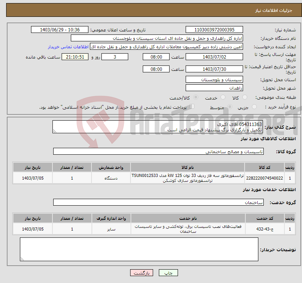Click the واحد شمارش column header
Viewport: 302px width, 283px height.
(x=111, y=167)
